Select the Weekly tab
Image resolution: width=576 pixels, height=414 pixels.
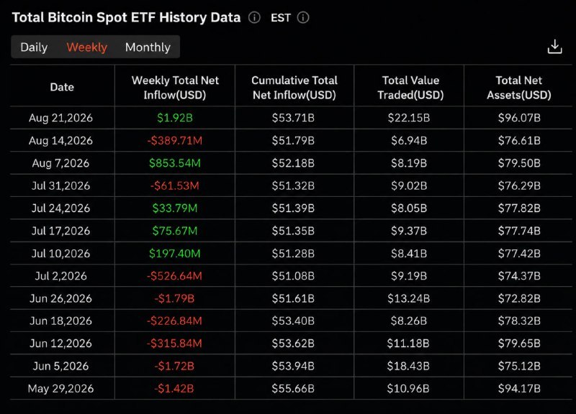click(86, 47)
